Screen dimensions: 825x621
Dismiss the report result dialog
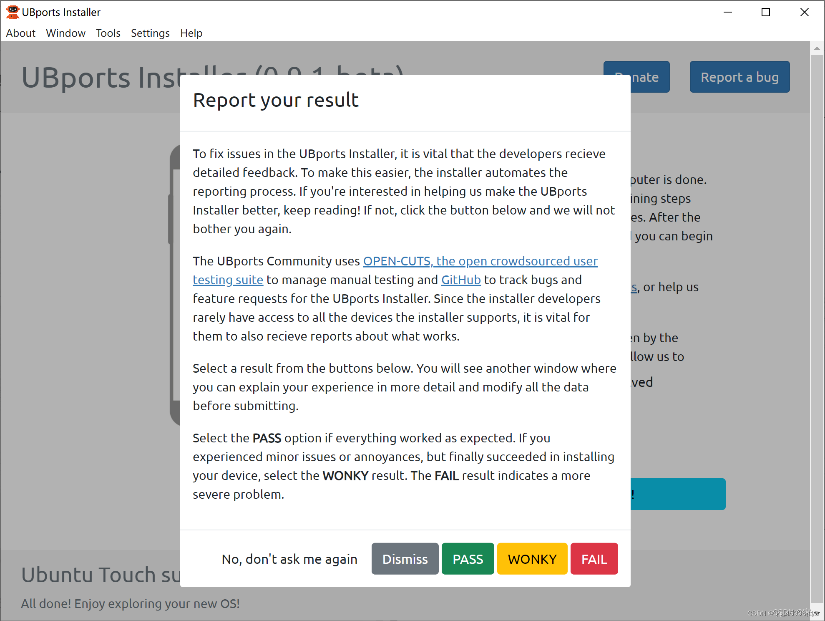coord(405,559)
